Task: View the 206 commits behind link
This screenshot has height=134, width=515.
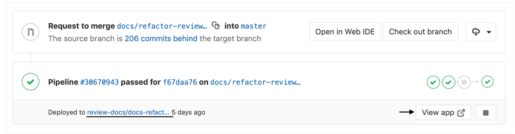Action: [x=161, y=38]
